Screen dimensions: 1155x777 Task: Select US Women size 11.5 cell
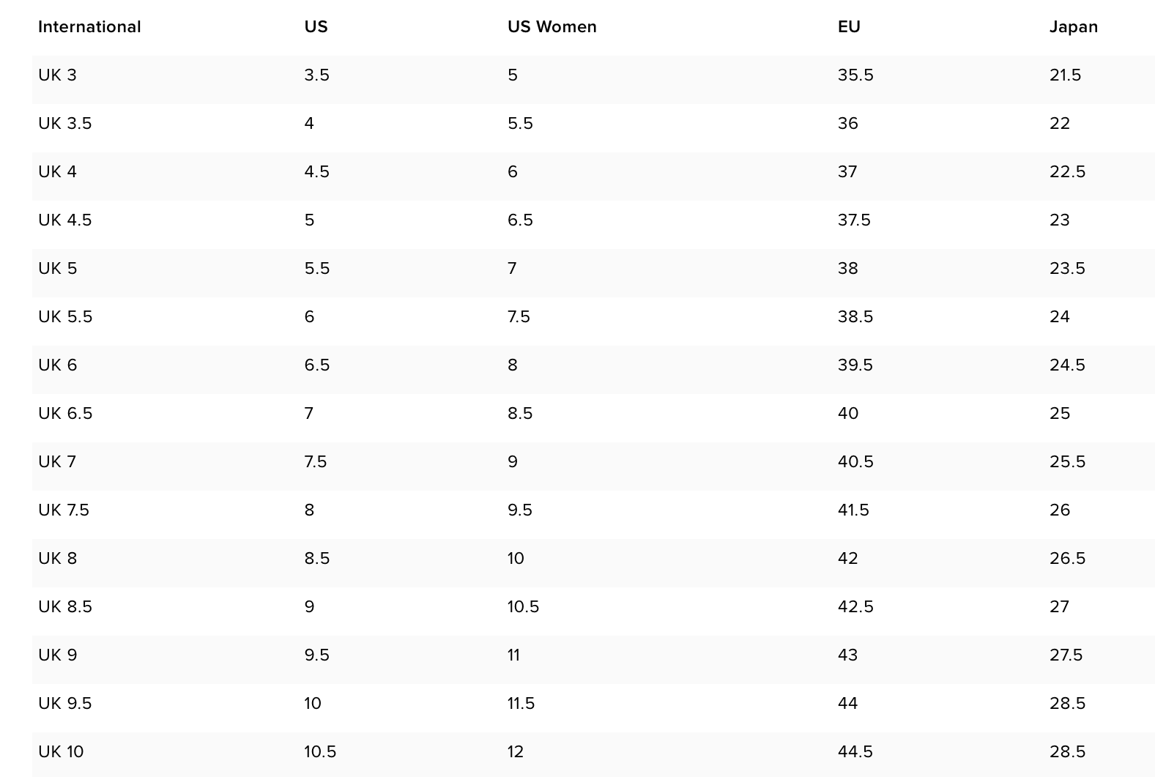click(521, 704)
